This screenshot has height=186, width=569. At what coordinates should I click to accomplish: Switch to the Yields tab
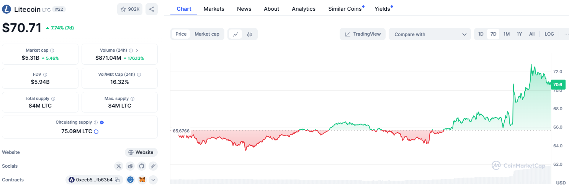(x=383, y=9)
